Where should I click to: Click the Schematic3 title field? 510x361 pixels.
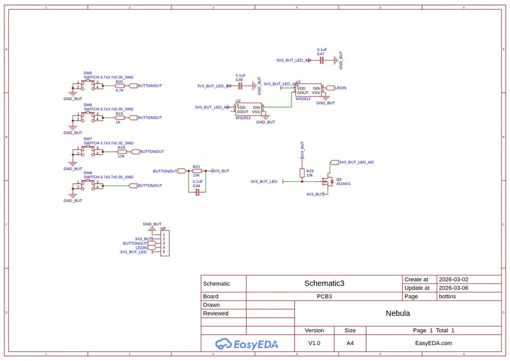click(324, 283)
